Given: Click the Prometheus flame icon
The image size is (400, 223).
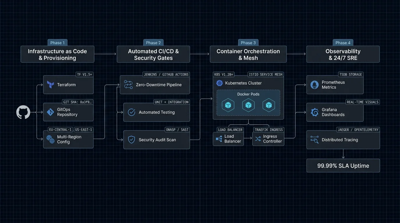Looking at the screenshot, I should 315,85.
